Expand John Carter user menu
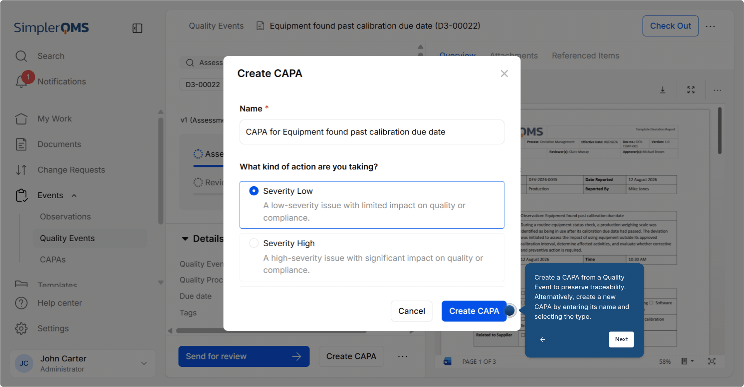Image resolution: width=744 pixels, height=387 pixels. point(144,363)
